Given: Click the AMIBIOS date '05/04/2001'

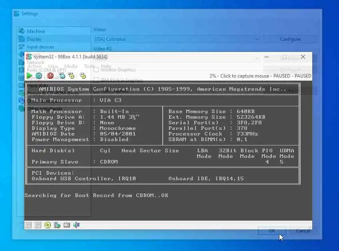Looking at the screenshot, I should click(x=118, y=134).
